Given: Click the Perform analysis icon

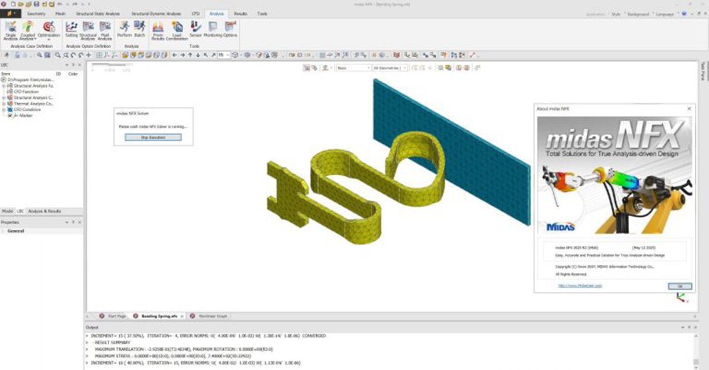Looking at the screenshot, I should [125, 29].
